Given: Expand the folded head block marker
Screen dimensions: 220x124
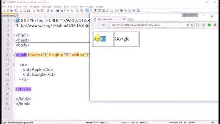Looking at the screenshot, I should click(14, 40).
